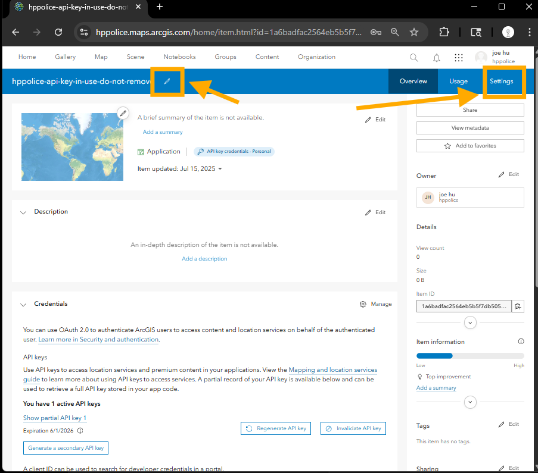This screenshot has width=538, height=473.
Task: Collapse the Credentials section
Action: [x=23, y=305]
